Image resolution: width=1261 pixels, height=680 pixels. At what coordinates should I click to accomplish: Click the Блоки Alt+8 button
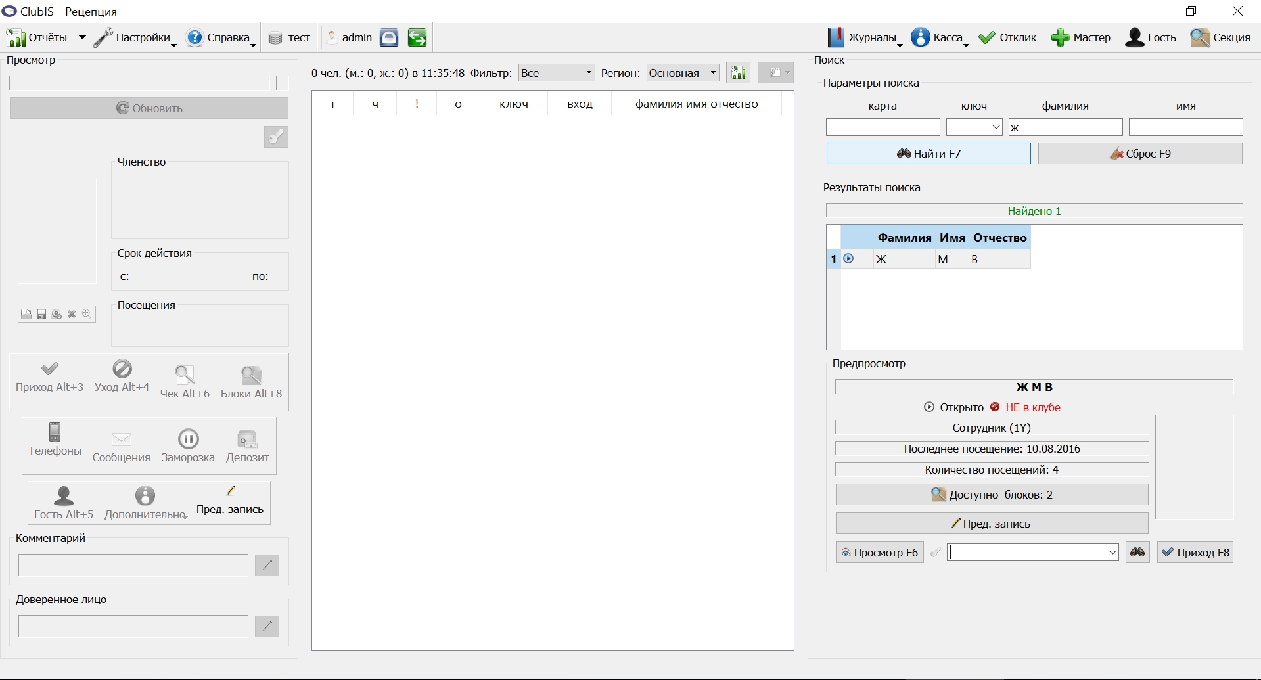point(251,382)
